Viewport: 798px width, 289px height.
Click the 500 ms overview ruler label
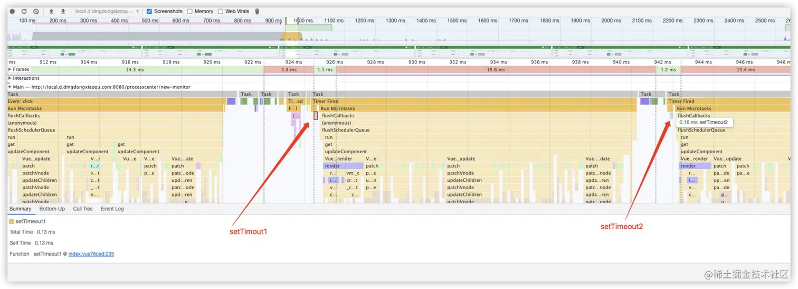[x=150, y=21]
